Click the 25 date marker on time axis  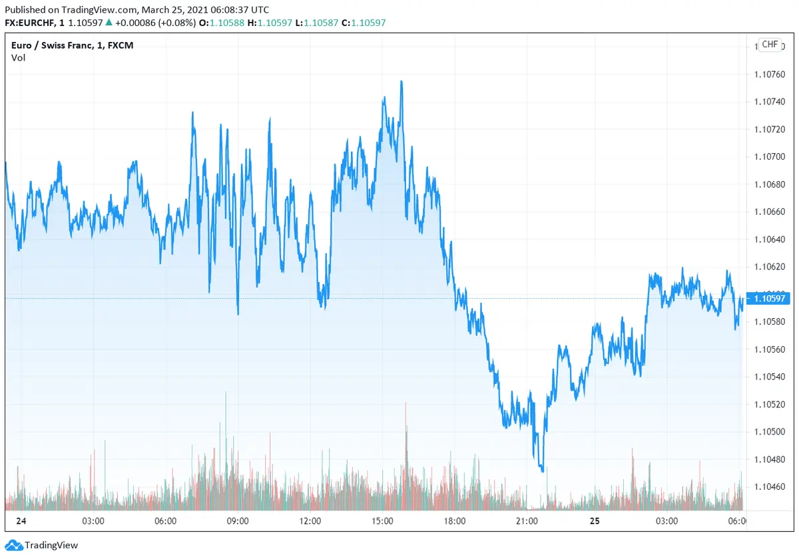[x=595, y=521]
